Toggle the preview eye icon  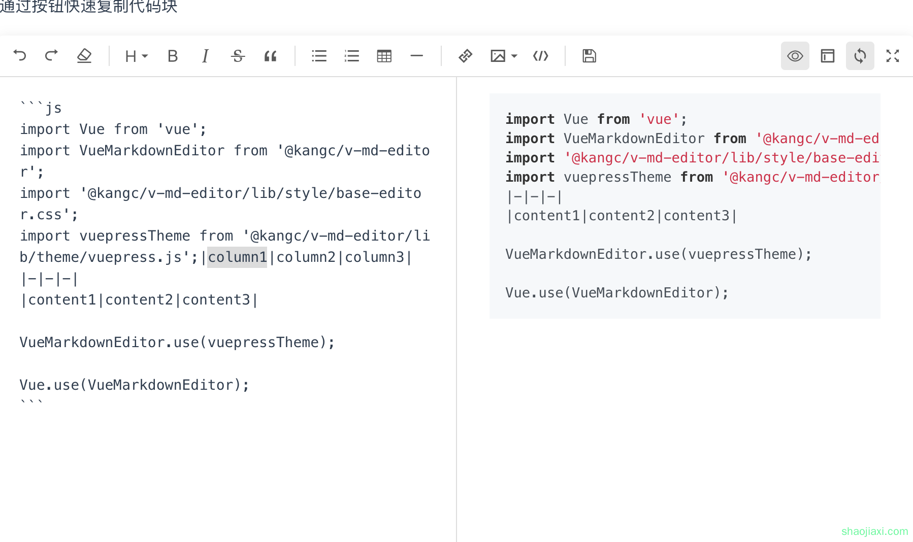(795, 56)
